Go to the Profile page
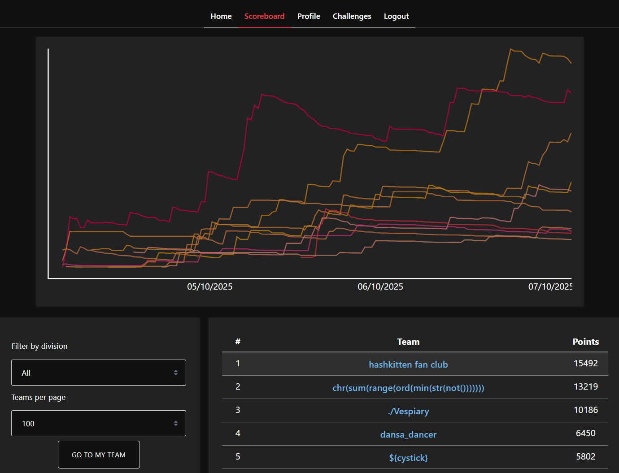The height and width of the screenshot is (473, 619). tap(309, 16)
